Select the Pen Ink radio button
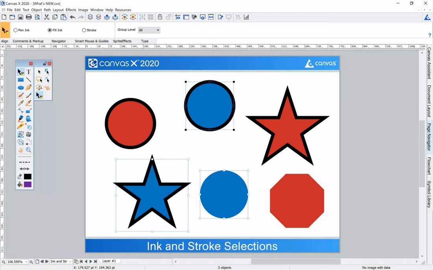Screen dimensions: 433x270 coord(16,30)
